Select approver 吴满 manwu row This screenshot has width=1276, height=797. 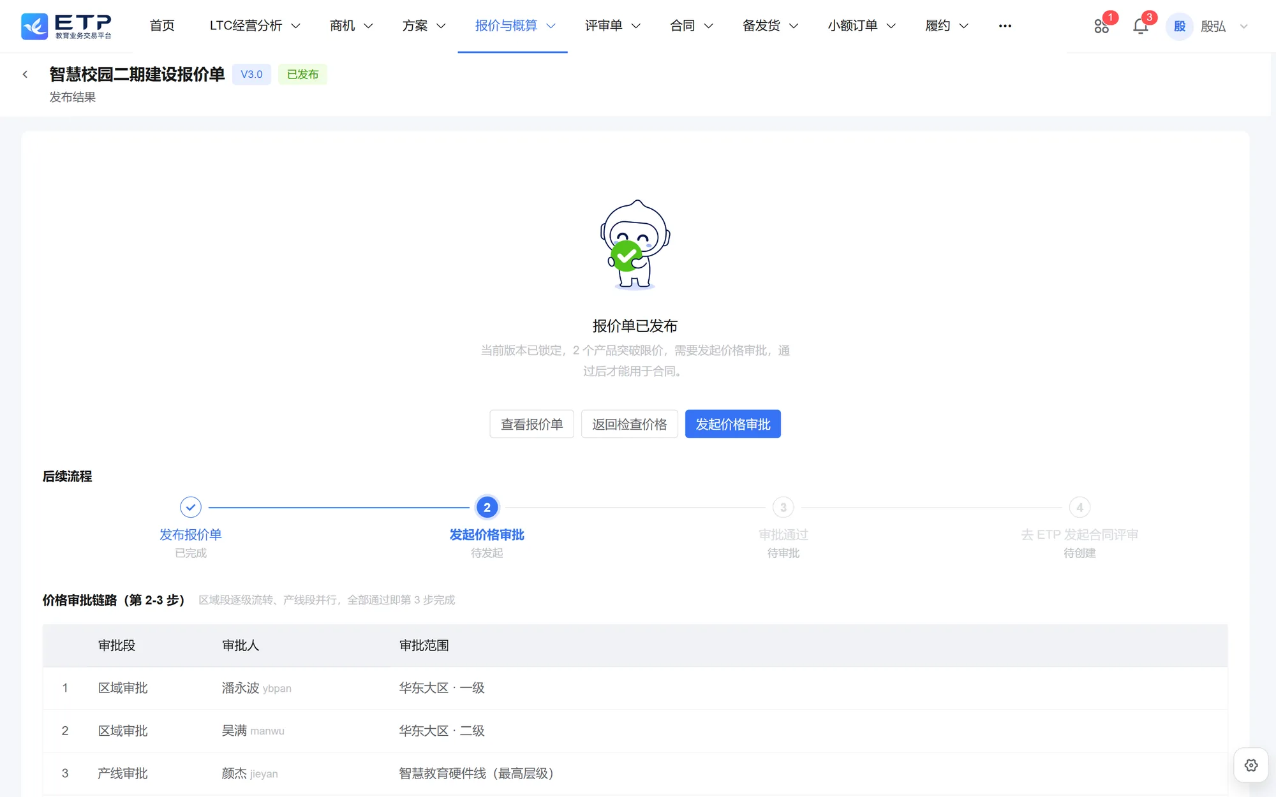pyautogui.click(x=635, y=731)
